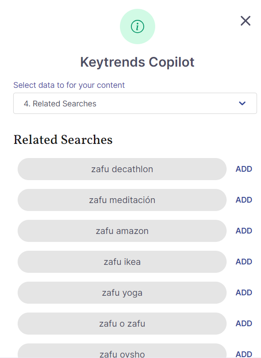Add zafu o zafu keyword
261x358 pixels.
coord(244,323)
